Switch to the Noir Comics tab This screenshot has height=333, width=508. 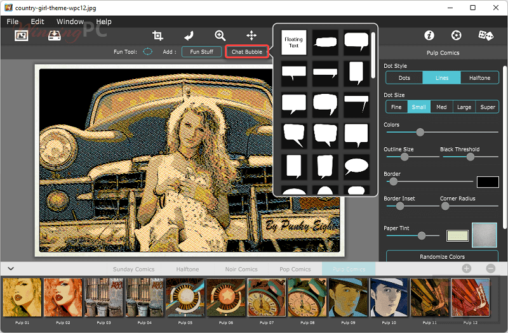coord(241,269)
